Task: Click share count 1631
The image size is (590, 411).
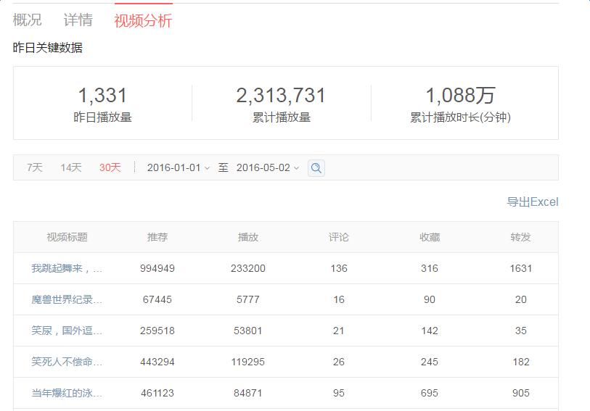Action: point(521,268)
